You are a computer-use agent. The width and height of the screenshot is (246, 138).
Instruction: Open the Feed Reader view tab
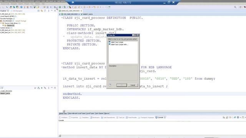click(131, 118)
